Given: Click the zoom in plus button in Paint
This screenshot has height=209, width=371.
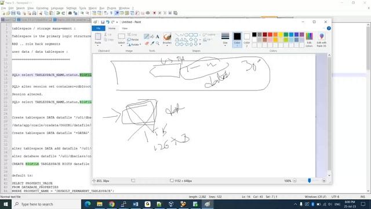Looking at the screenshot, I should click(324, 181).
